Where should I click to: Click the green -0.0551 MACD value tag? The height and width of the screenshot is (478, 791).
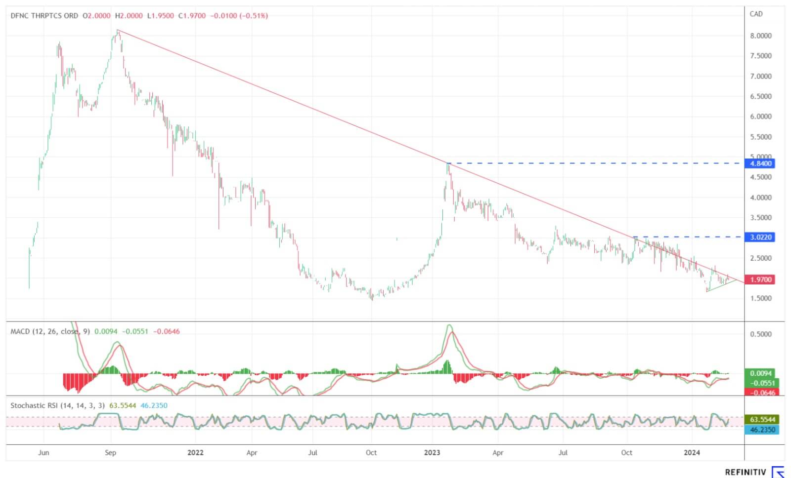pyautogui.click(x=761, y=383)
